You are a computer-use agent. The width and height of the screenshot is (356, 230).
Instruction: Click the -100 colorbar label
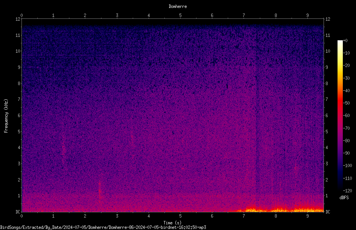click(347, 166)
